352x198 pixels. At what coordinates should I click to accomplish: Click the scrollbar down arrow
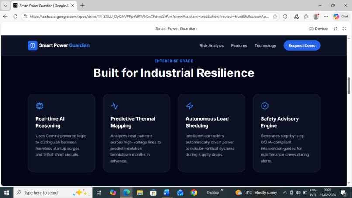point(349,183)
